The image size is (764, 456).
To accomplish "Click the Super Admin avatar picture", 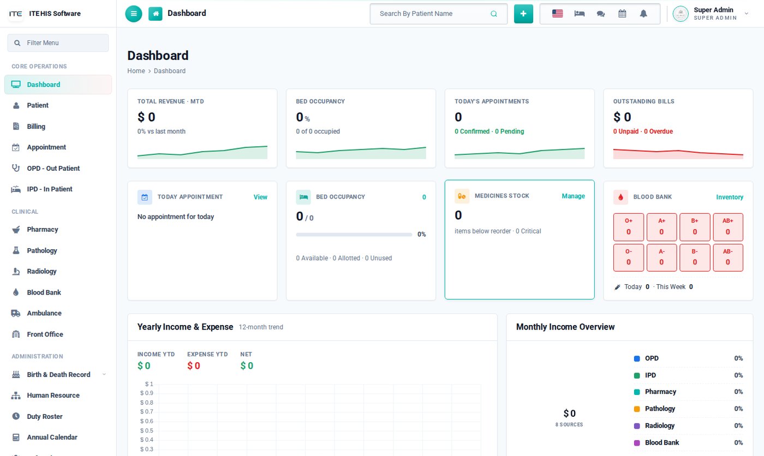I will click(681, 14).
